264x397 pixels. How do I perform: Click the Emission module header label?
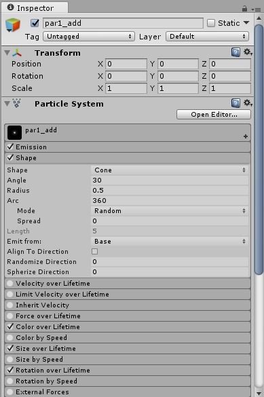pos(31,147)
